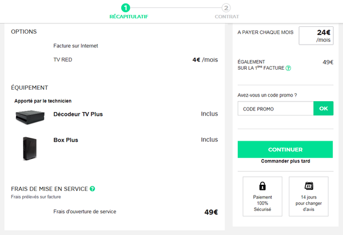The image size is (343, 235).
Task: Click help icon next to 1ère facture
Action: click(x=288, y=68)
